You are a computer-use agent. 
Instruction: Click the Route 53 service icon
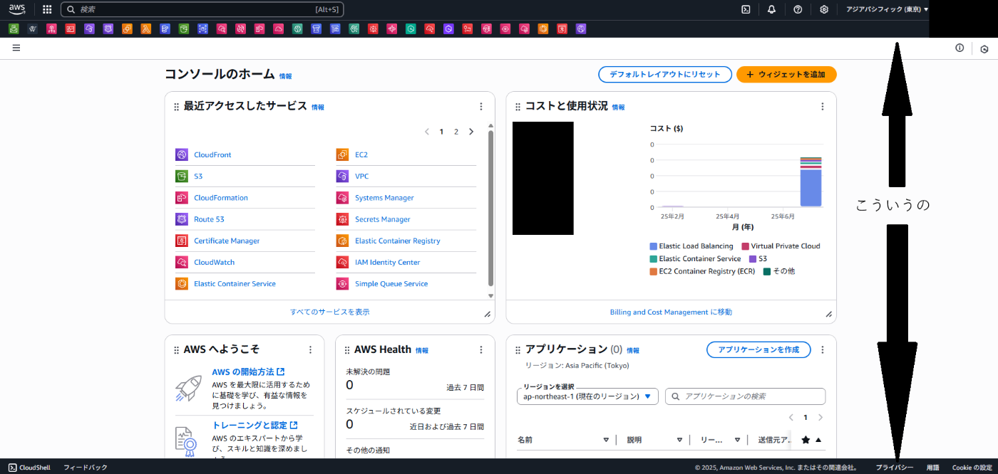point(182,219)
